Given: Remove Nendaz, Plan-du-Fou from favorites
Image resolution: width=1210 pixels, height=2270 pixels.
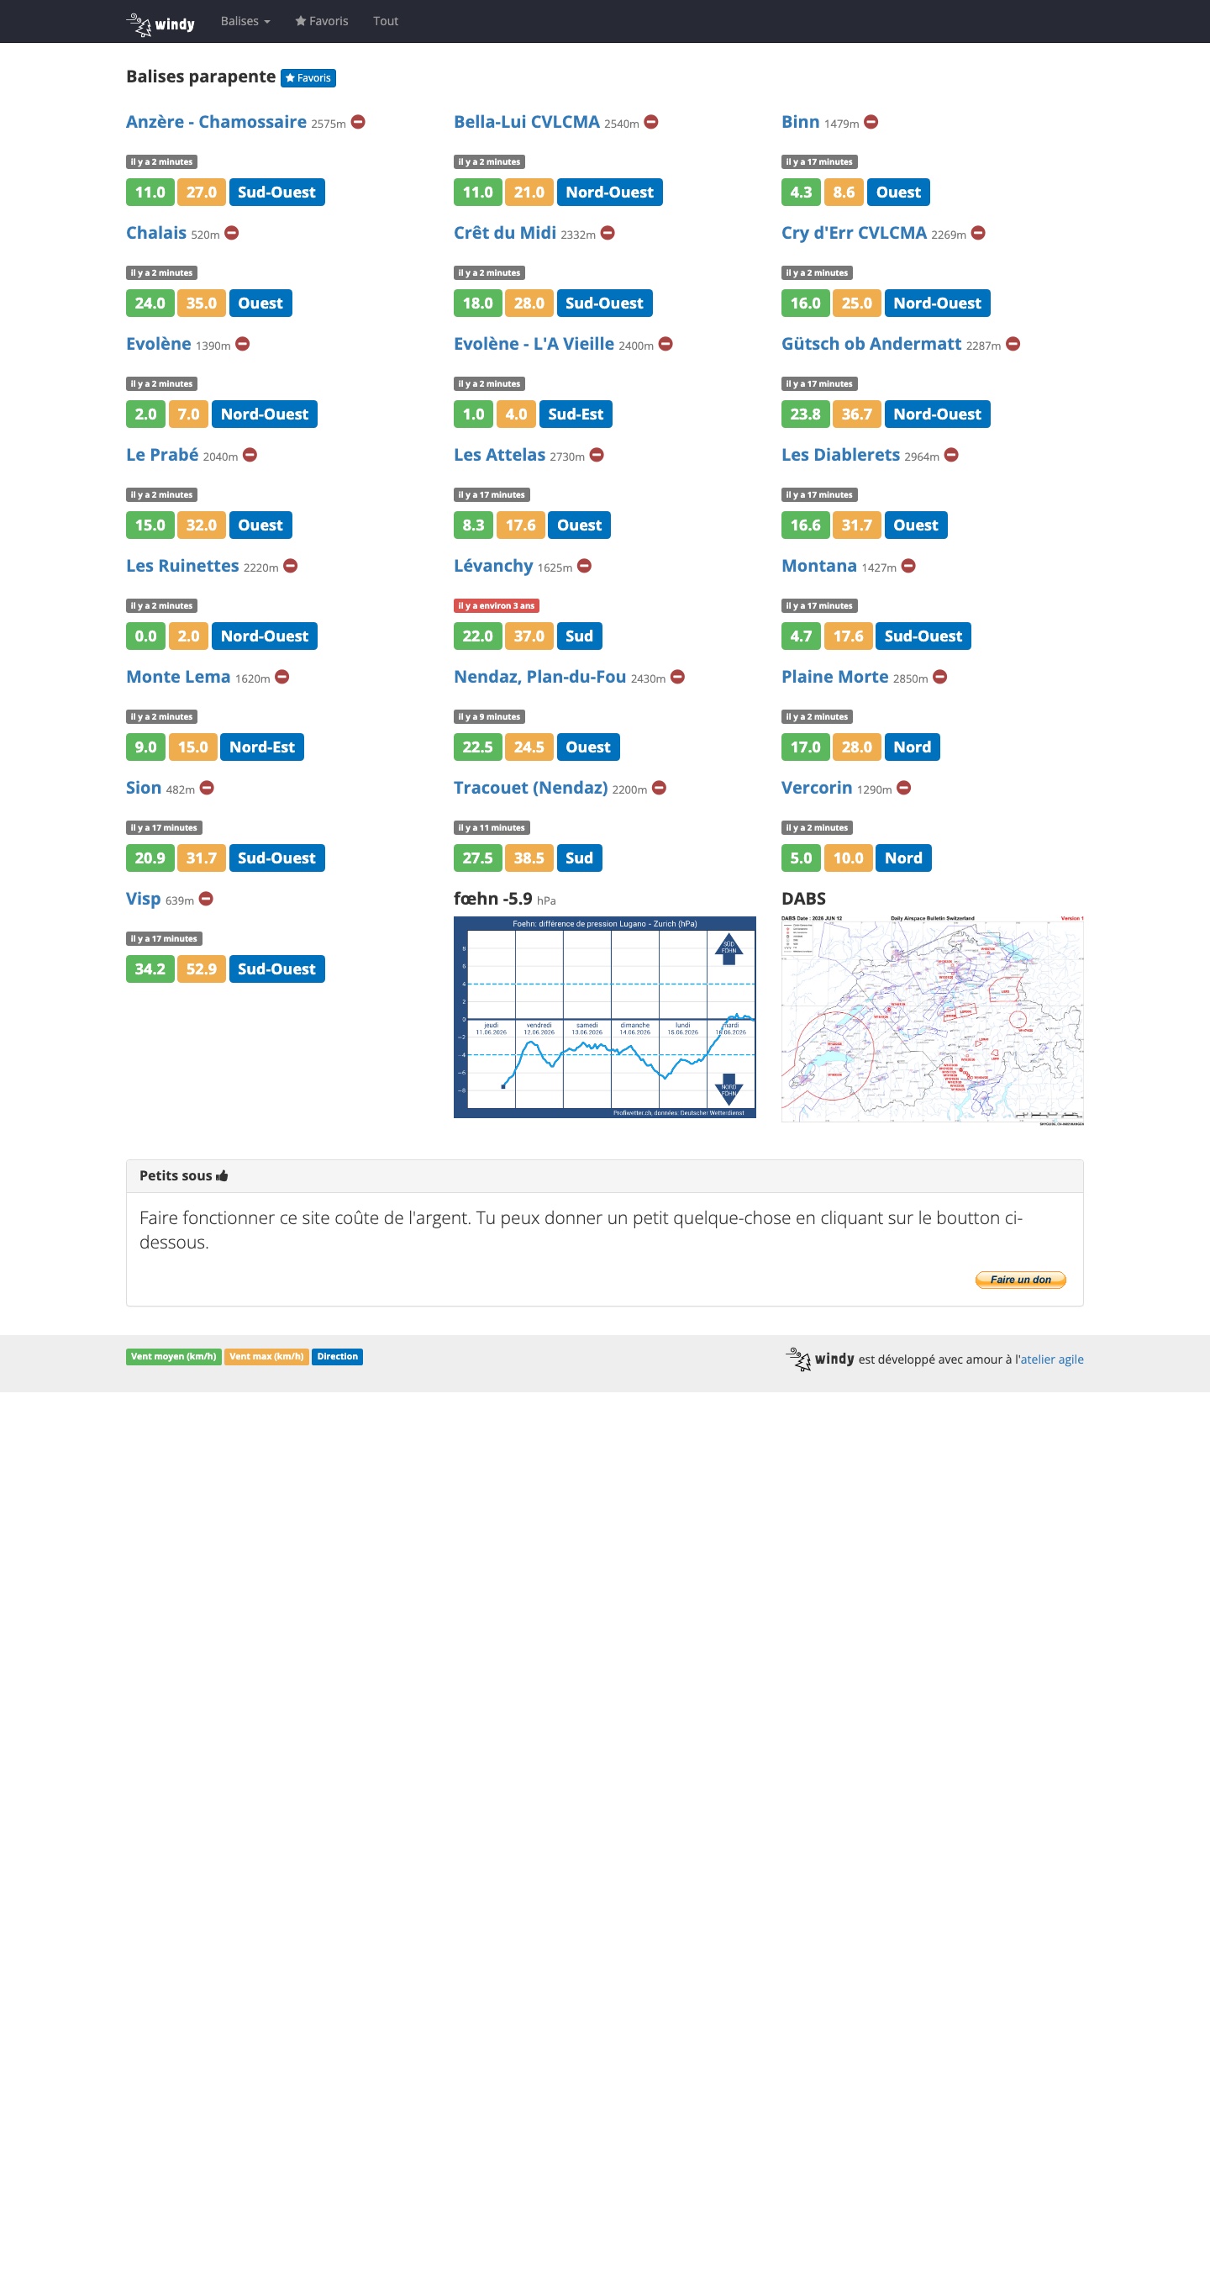Looking at the screenshot, I should [x=678, y=678].
